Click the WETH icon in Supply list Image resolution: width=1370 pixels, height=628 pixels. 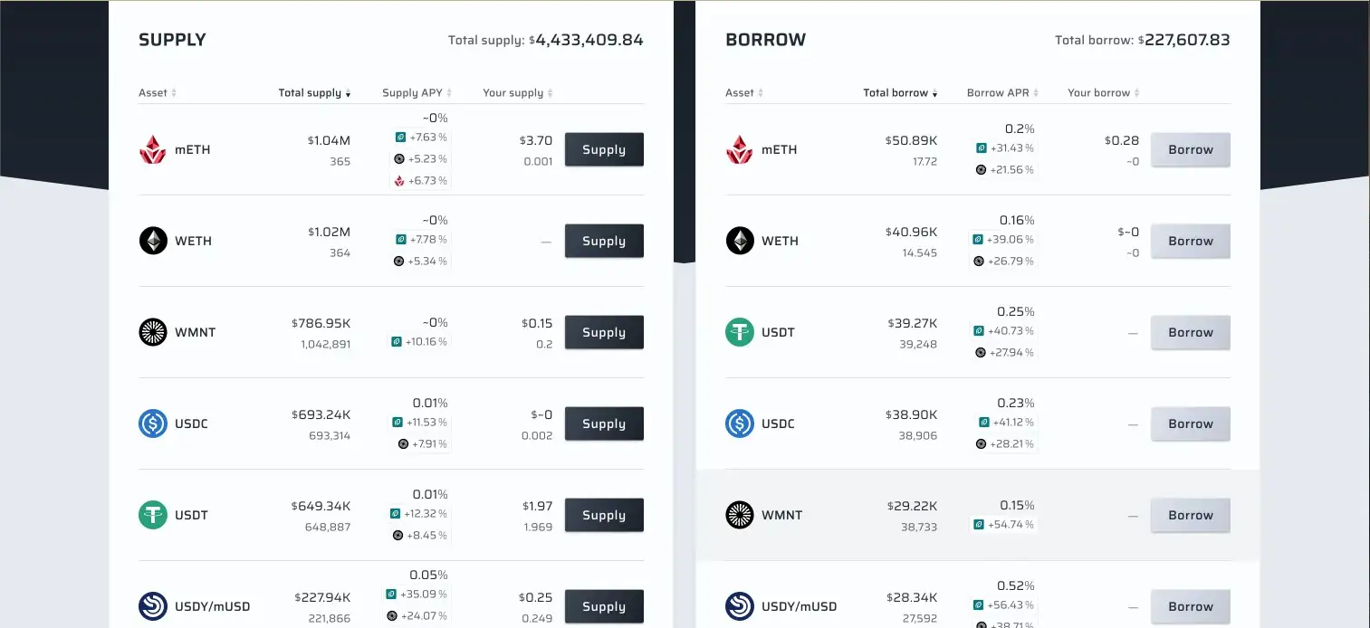point(153,241)
